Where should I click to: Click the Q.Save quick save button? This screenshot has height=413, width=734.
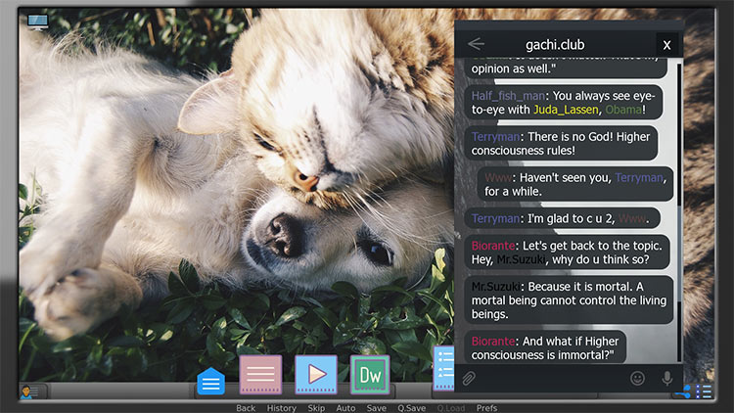(411, 408)
